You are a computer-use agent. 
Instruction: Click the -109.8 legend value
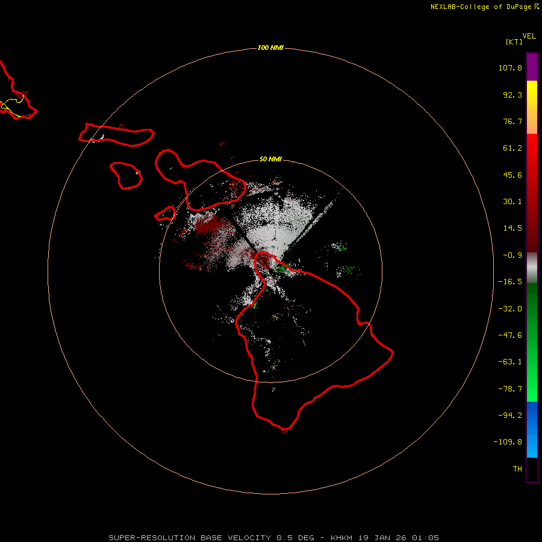coord(508,442)
